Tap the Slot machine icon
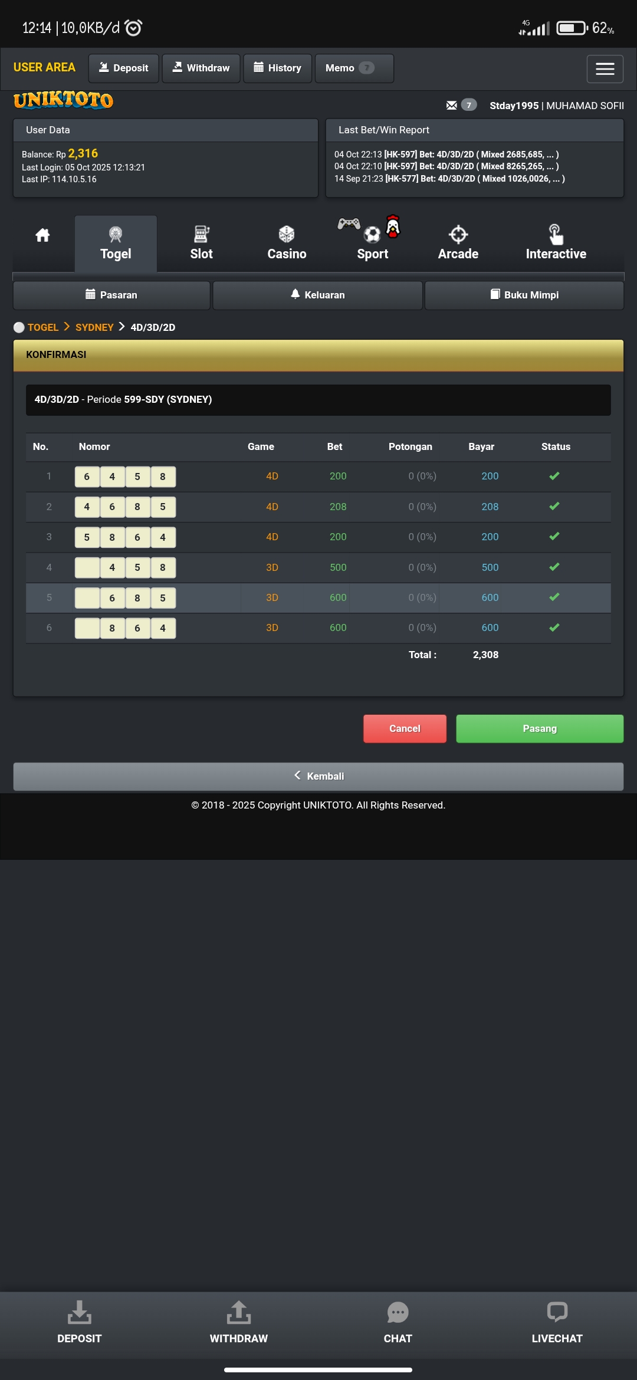 pos(201,235)
